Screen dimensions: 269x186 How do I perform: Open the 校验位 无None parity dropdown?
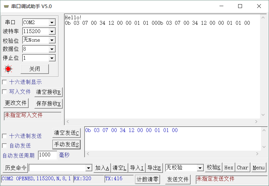coord(52,40)
